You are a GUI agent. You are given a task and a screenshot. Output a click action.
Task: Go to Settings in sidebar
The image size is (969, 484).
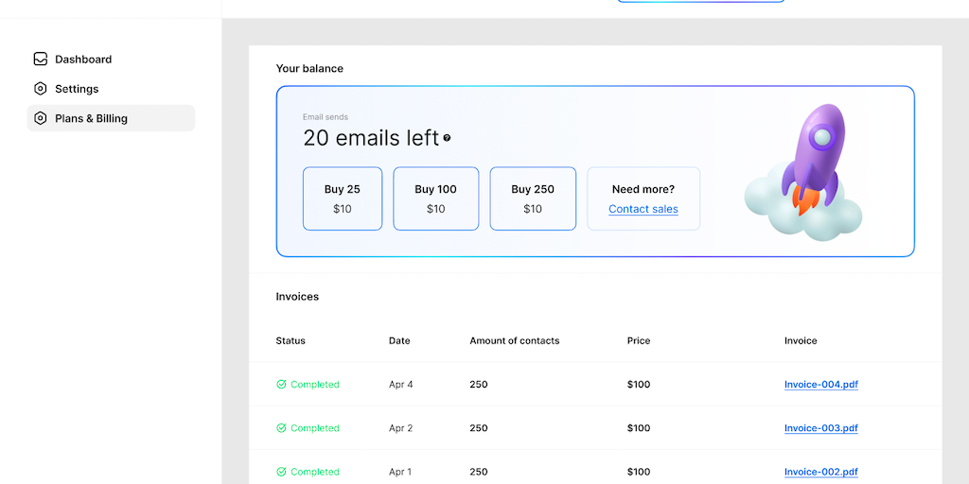(77, 89)
